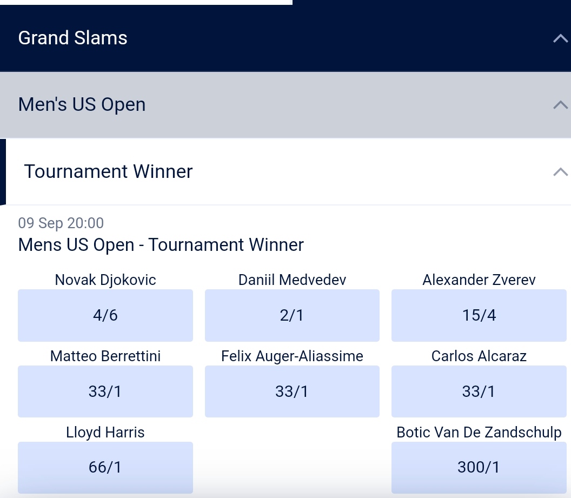Click the Grand Slams header title
This screenshot has width=571, height=498.
[x=73, y=38]
